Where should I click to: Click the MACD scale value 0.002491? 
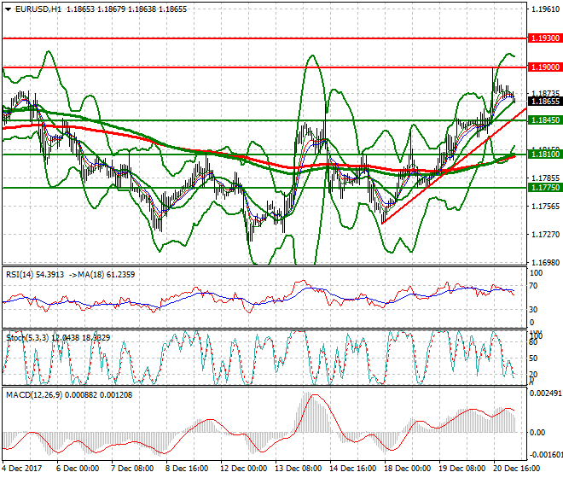click(545, 393)
